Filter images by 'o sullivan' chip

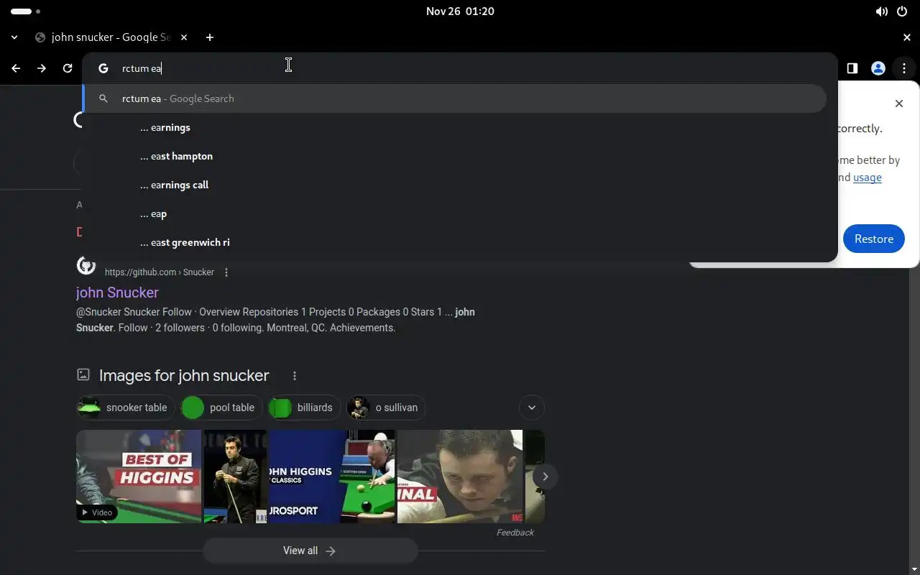[x=386, y=408]
